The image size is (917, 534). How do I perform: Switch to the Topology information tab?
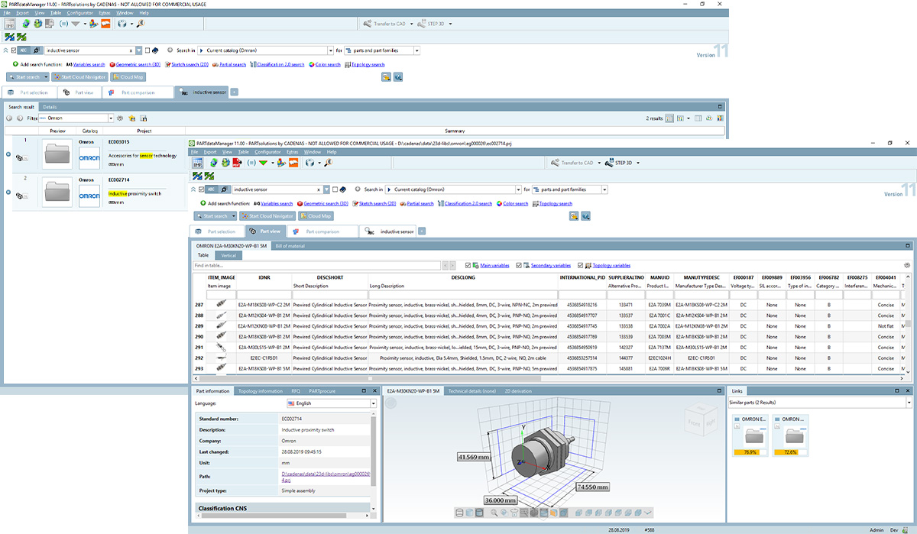pyautogui.click(x=261, y=390)
